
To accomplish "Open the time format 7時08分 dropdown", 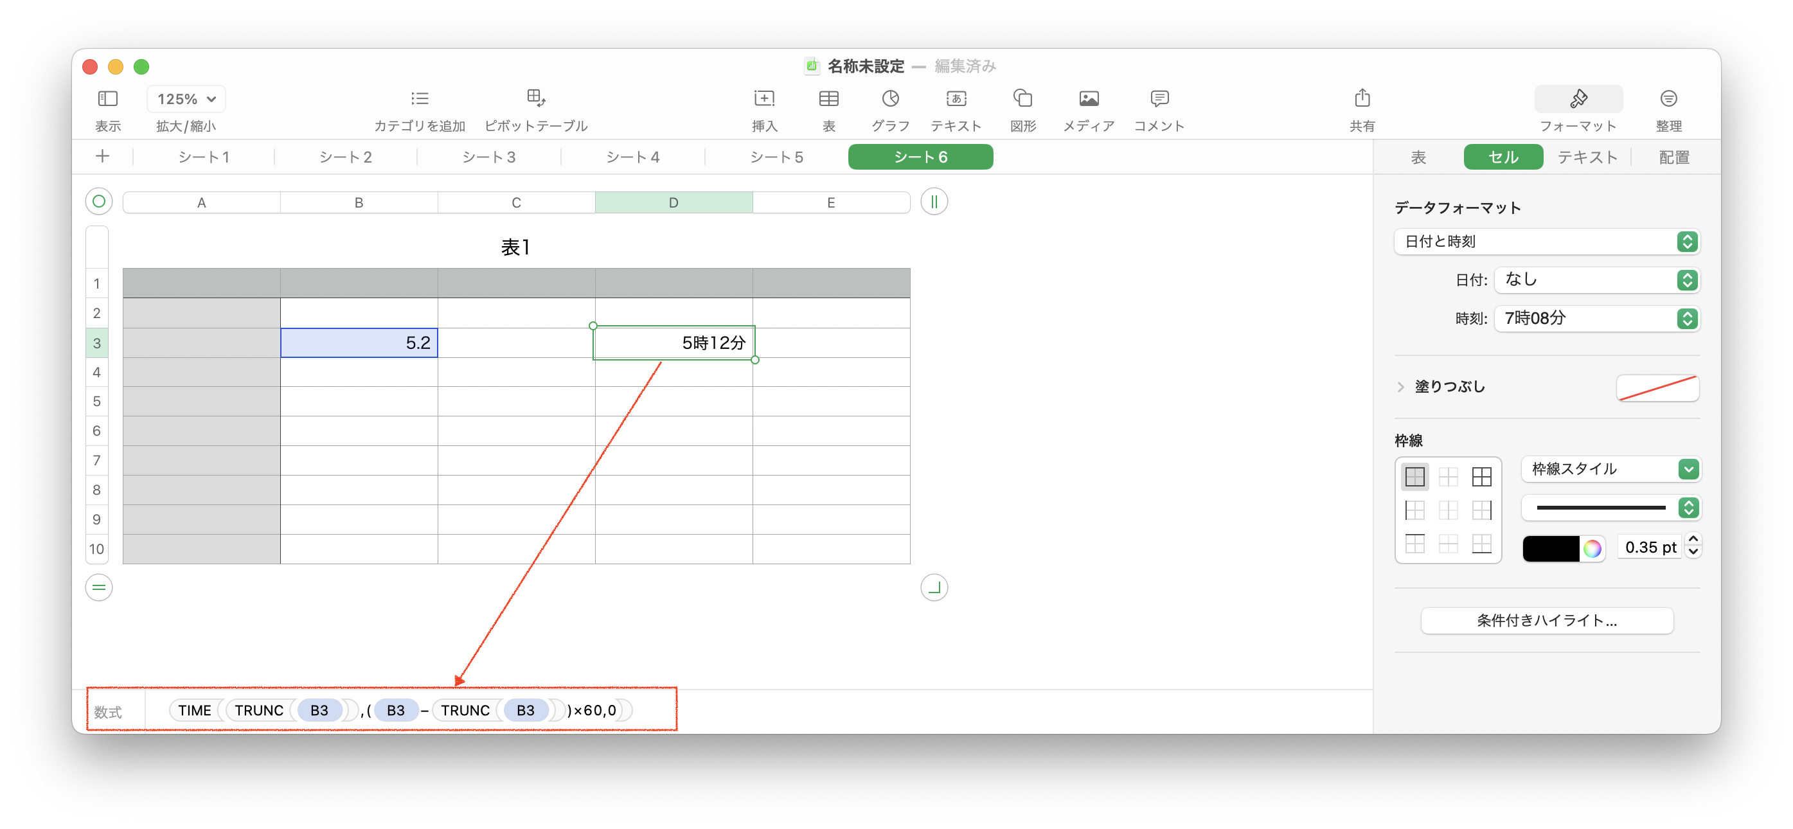I will [1596, 319].
